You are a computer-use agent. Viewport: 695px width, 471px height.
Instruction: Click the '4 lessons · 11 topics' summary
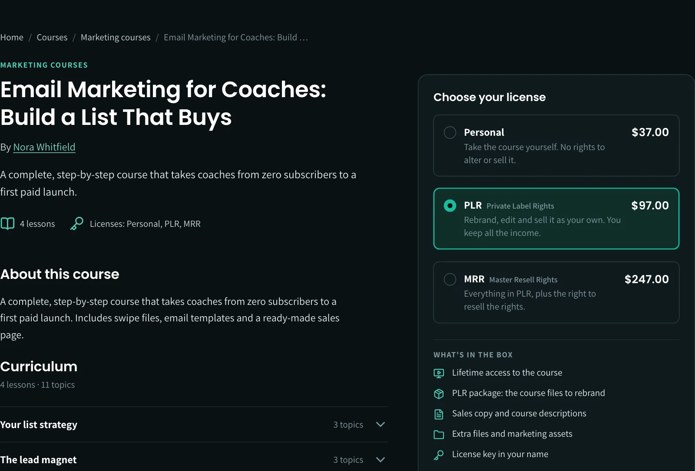click(37, 385)
